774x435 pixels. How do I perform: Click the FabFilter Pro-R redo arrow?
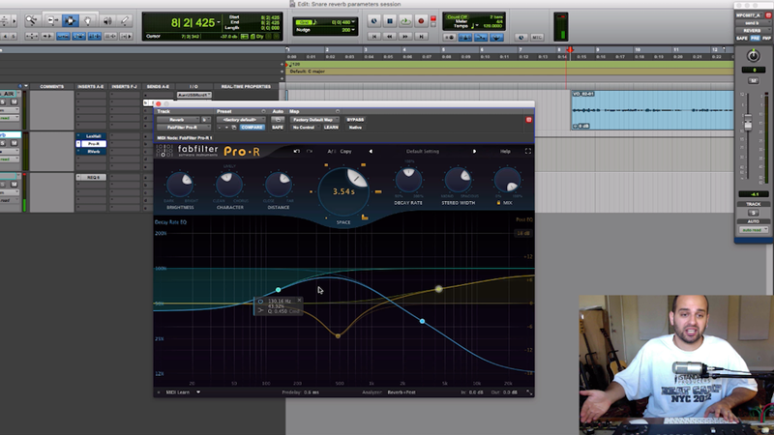pyautogui.click(x=309, y=152)
